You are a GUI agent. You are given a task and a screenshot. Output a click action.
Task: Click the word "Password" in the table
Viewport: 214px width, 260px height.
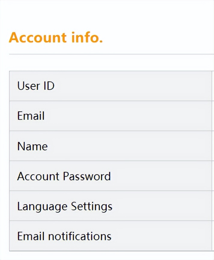pos(87,176)
